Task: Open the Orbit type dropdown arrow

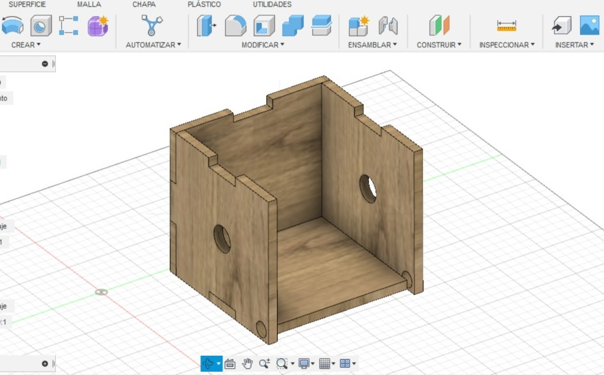Action: [x=218, y=364]
